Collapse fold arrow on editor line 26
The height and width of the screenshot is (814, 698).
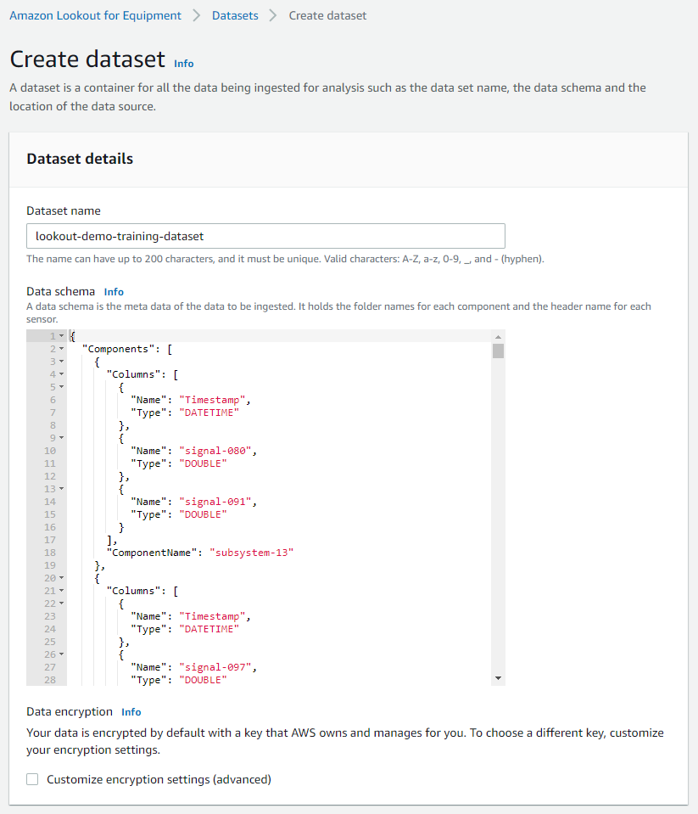click(x=61, y=654)
